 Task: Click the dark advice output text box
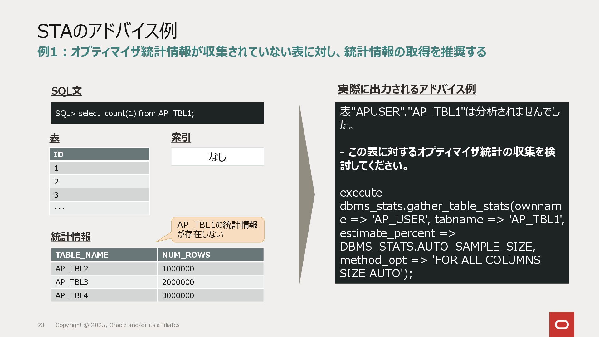click(x=451, y=193)
